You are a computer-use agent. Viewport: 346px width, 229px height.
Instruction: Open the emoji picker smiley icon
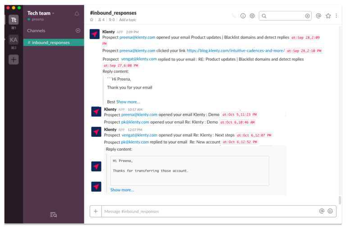pos(330,211)
